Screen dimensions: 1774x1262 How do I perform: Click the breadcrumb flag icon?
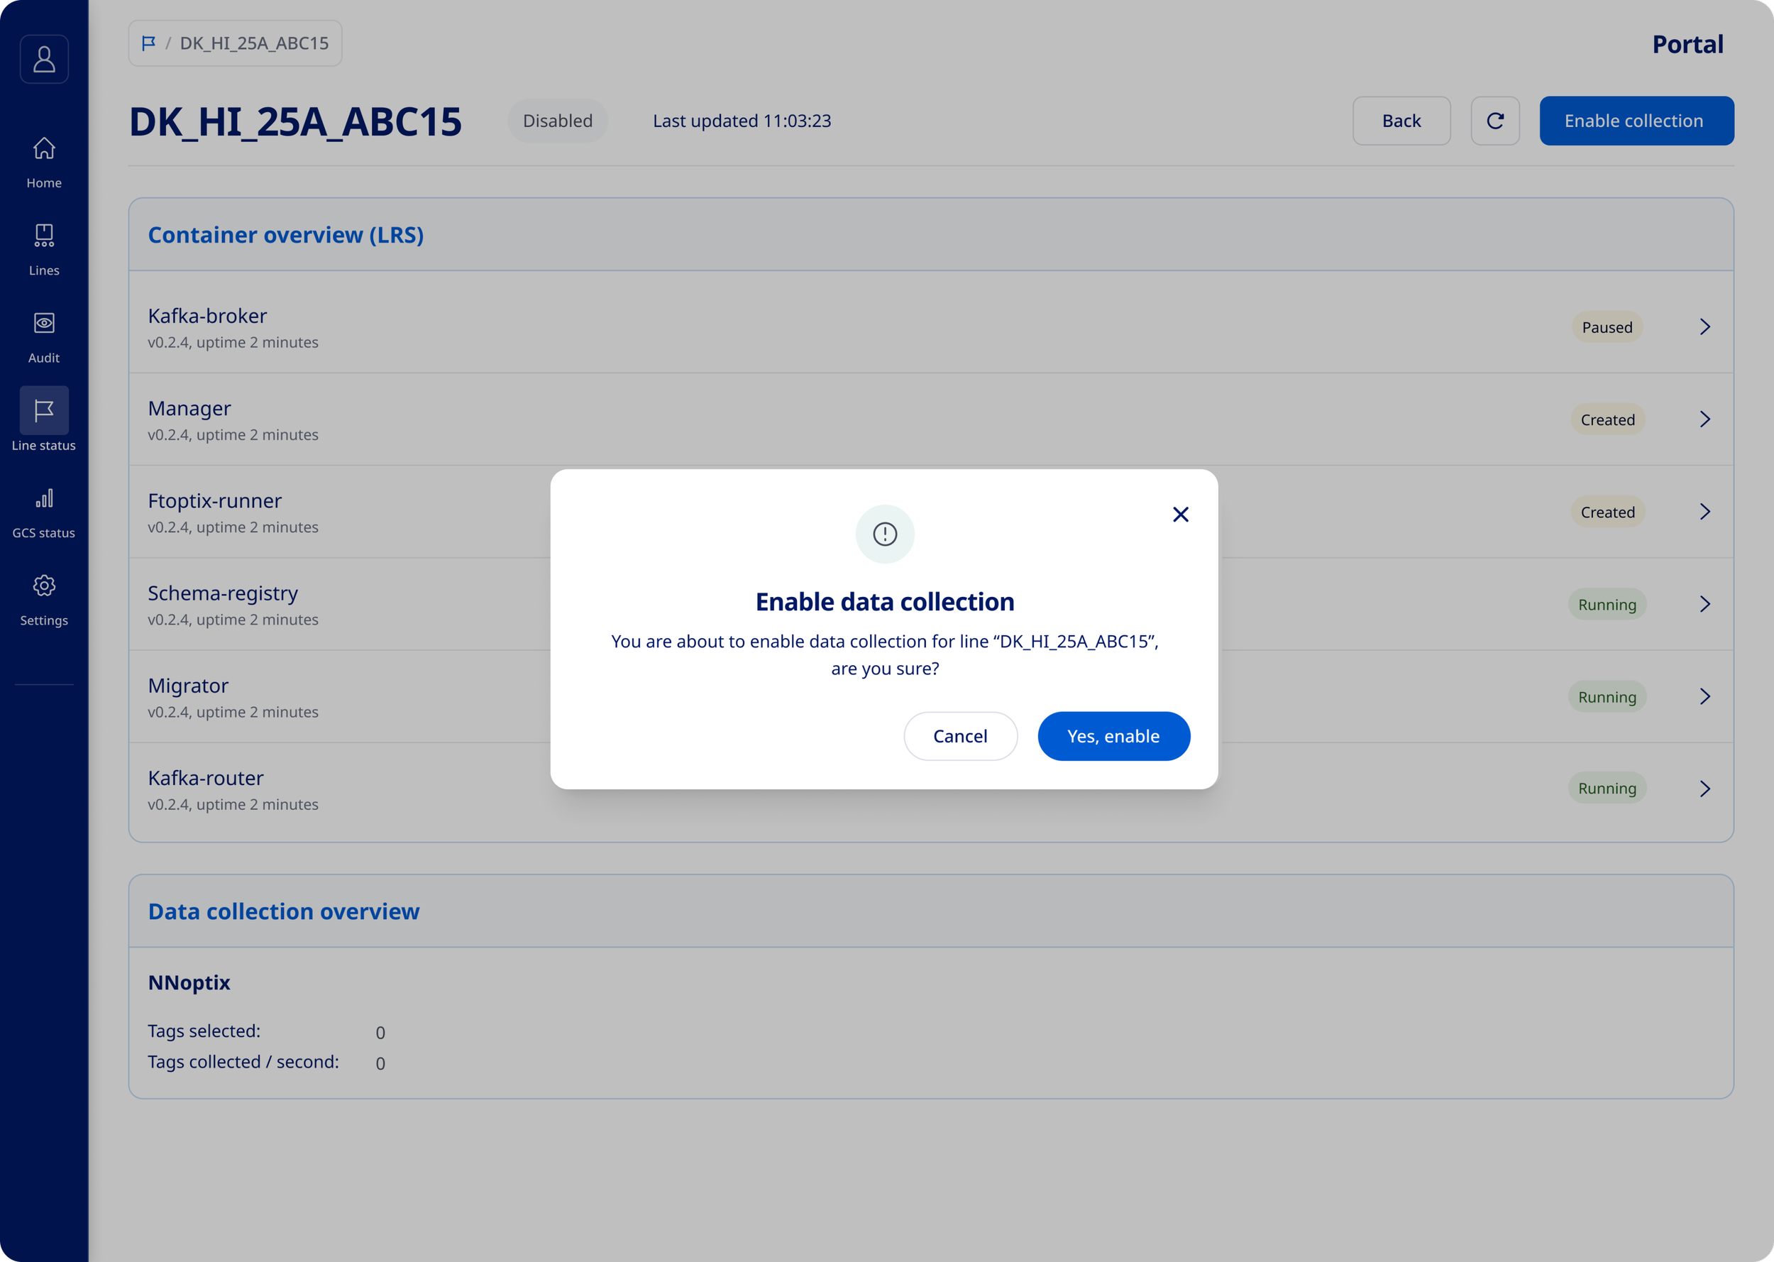148,43
